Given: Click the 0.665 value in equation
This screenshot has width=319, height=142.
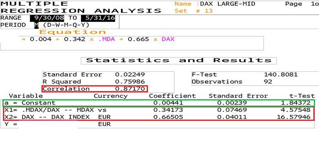Looking at the screenshot, I should point(138,39).
